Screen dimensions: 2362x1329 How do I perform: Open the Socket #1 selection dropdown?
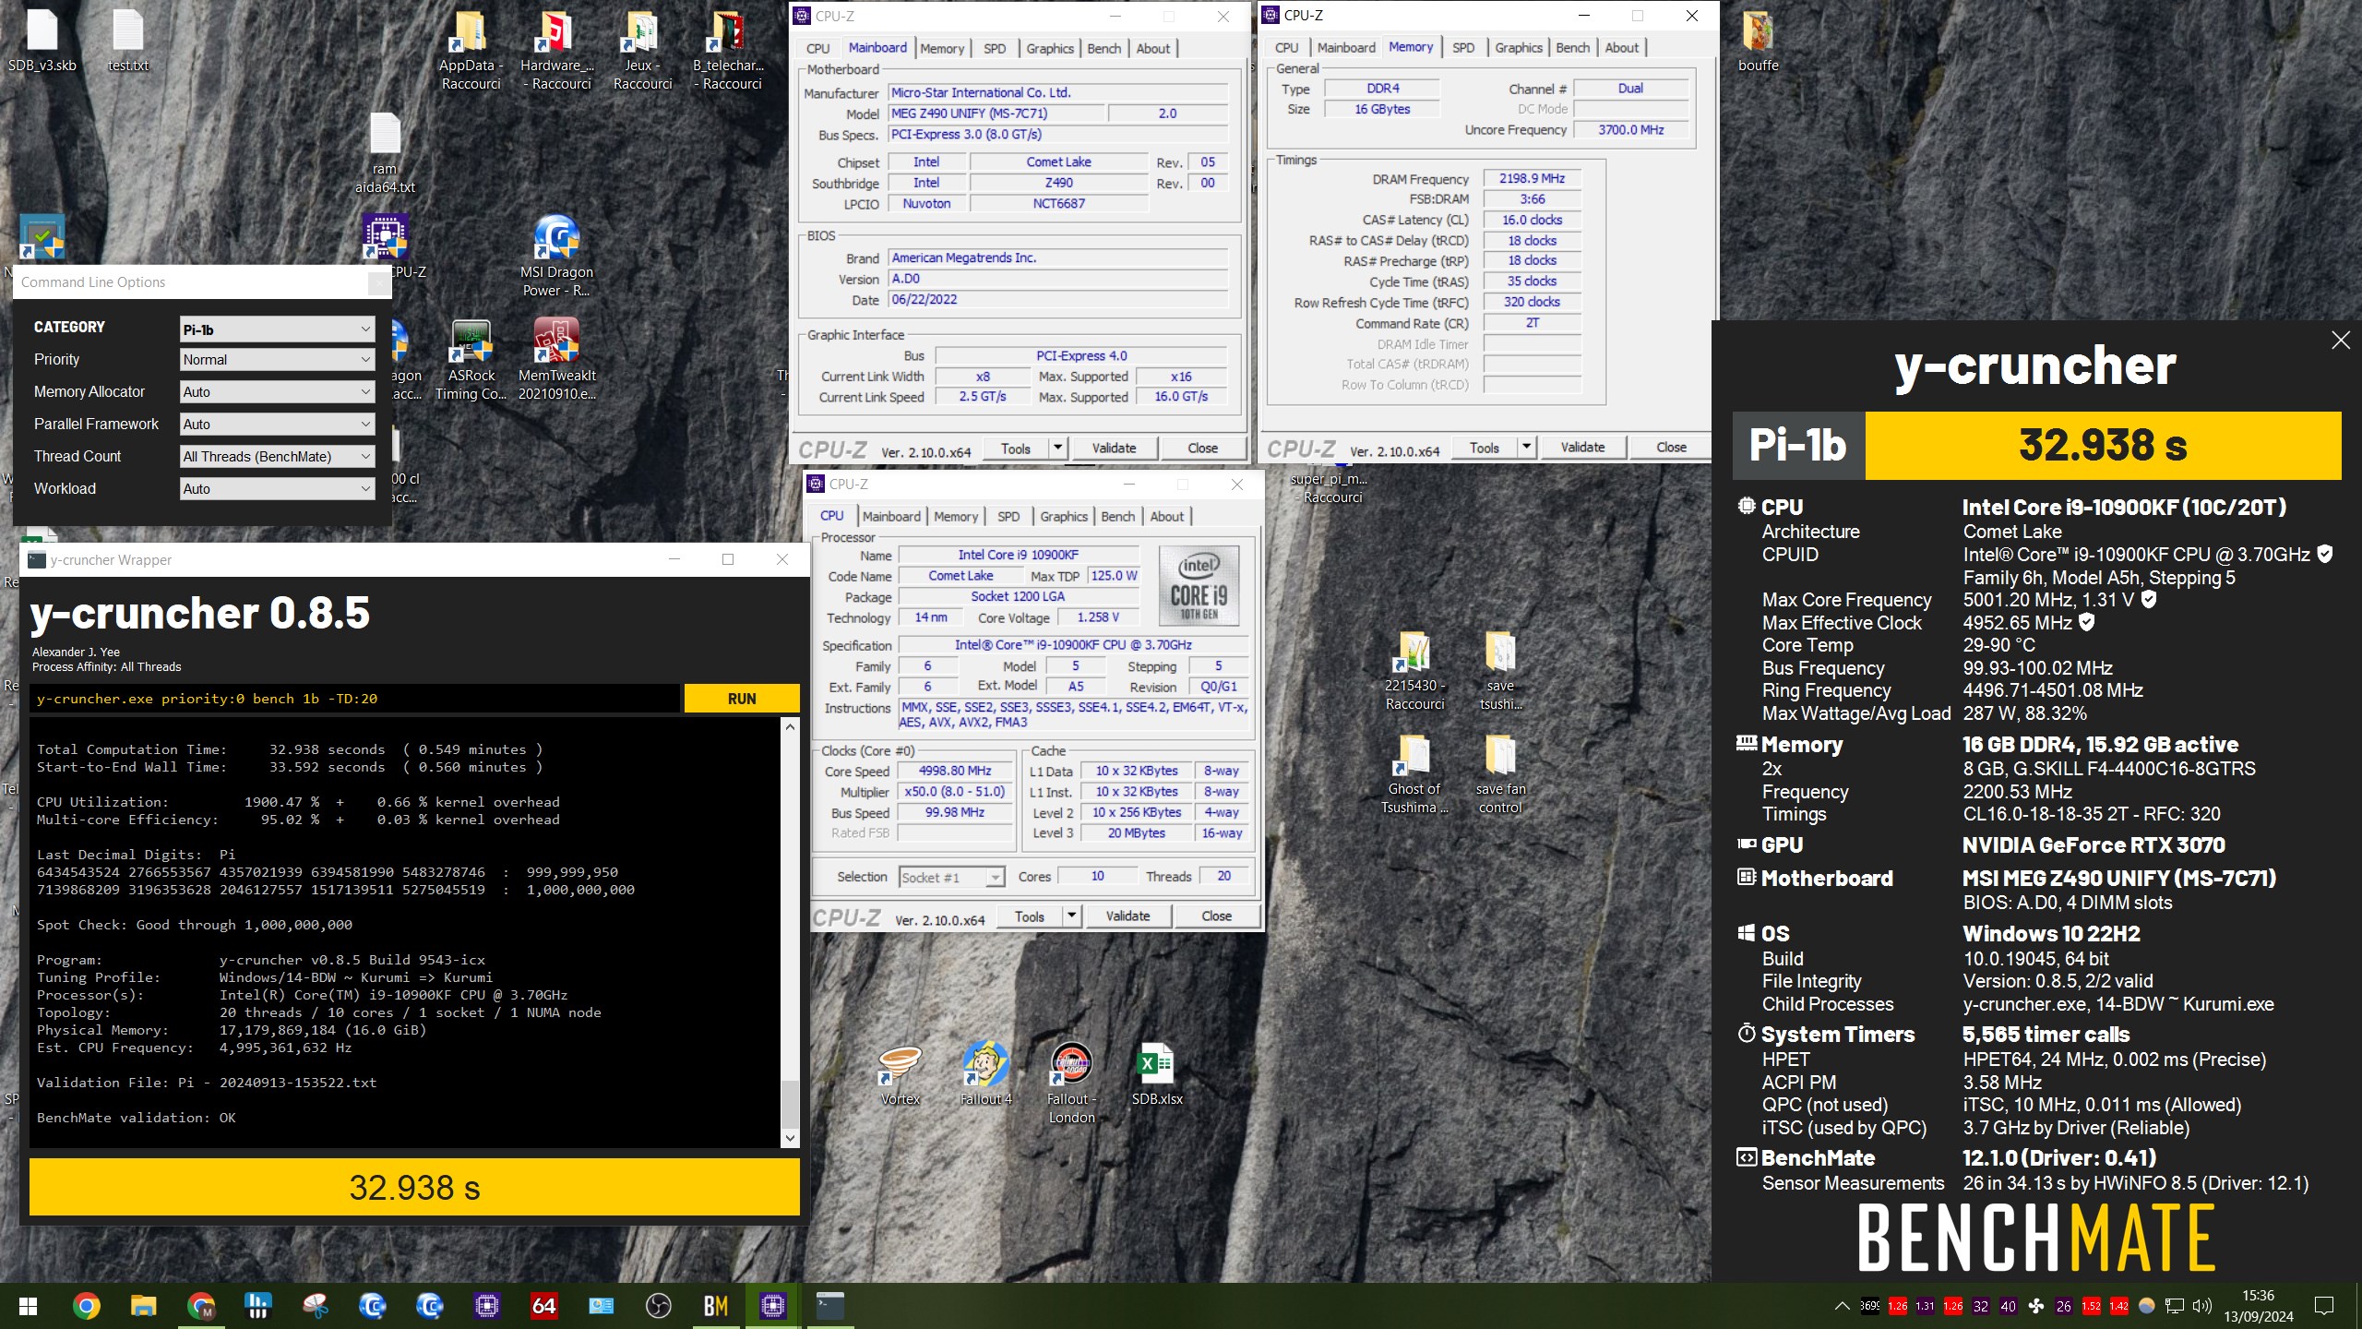pyautogui.click(x=951, y=877)
